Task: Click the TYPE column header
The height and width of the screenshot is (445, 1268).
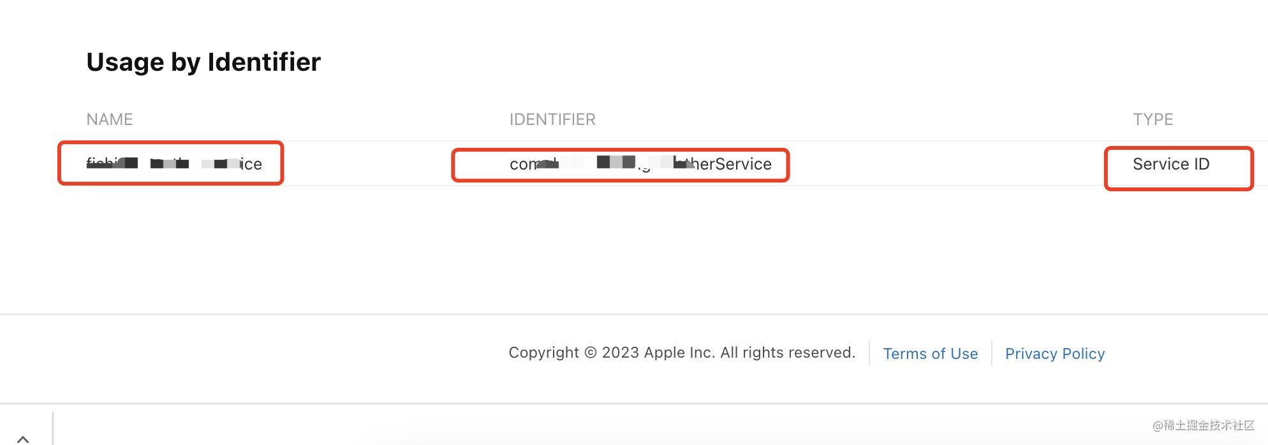Action: click(x=1153, y=119)
